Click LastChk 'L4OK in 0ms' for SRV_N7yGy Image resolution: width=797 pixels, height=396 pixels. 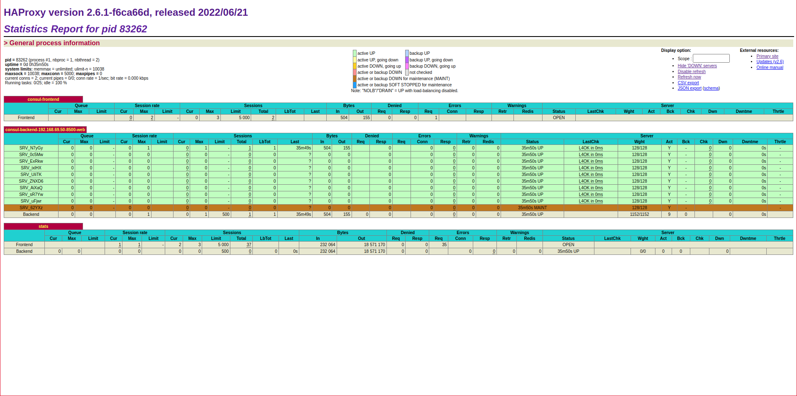(x=591, y=148)
